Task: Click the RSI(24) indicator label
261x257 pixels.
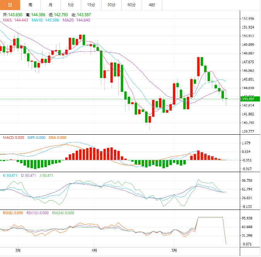Action: [x=63, y=213]
